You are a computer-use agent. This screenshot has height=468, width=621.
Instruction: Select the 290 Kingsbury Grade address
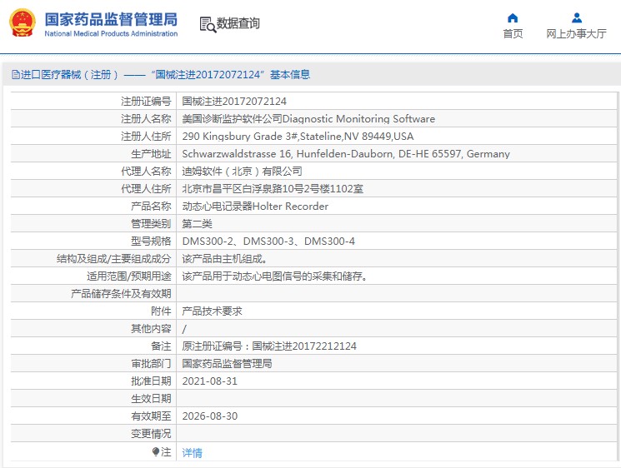(x=298, y=137)
